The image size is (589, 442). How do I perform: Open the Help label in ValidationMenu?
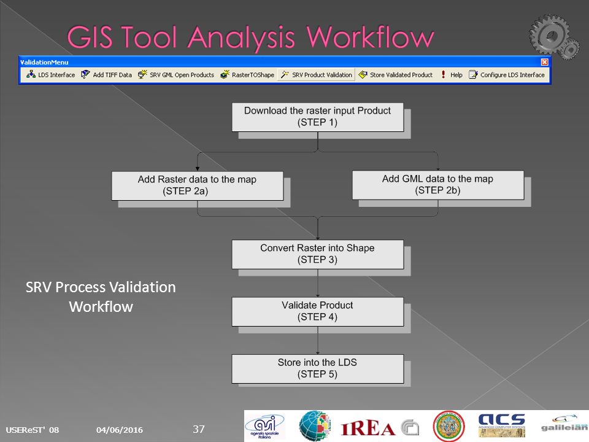coord(456,75)
